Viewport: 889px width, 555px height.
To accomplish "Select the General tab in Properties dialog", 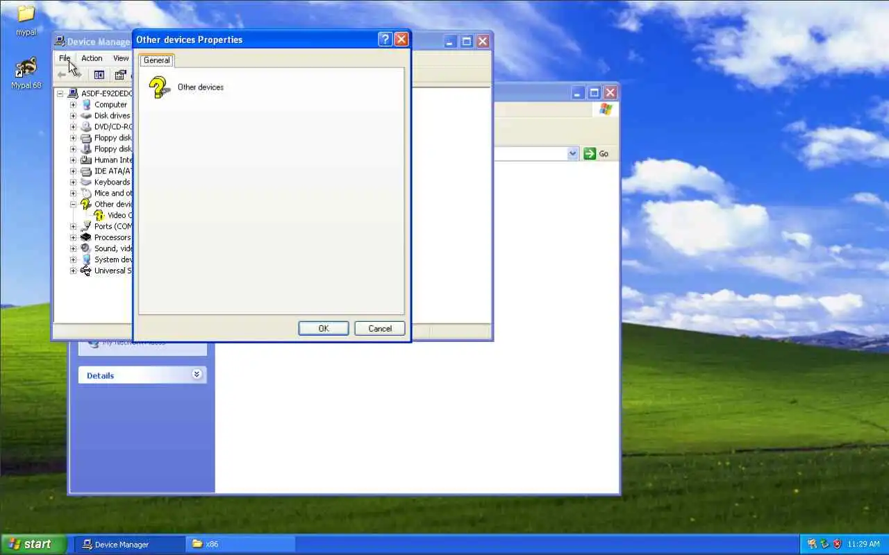I will [157, 60].
